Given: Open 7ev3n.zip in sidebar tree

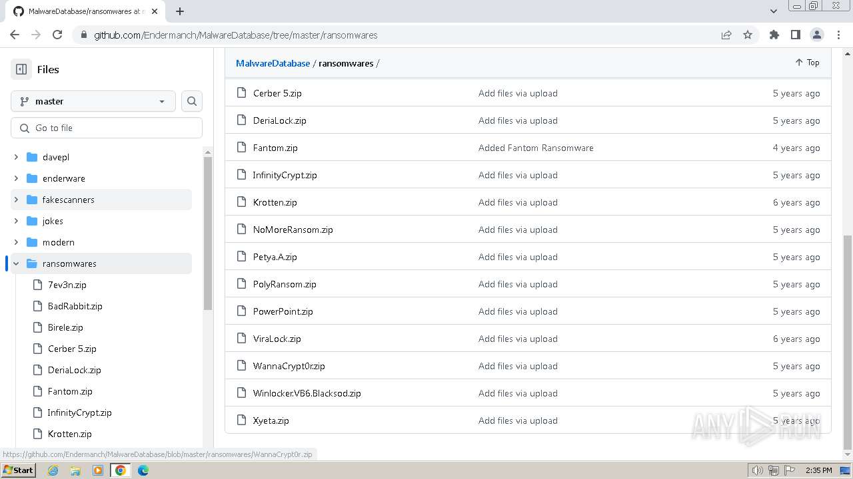Looking at the screenshot, I should [67, 285].
